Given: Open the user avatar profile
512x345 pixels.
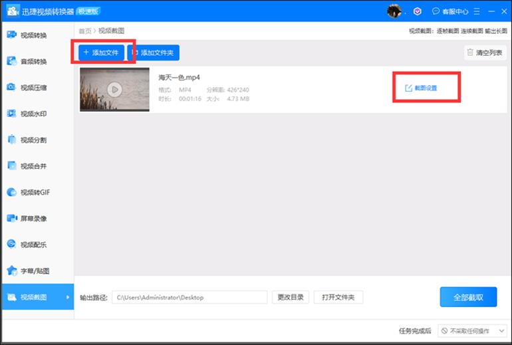Looking at the screenshot, I should 395,11.
